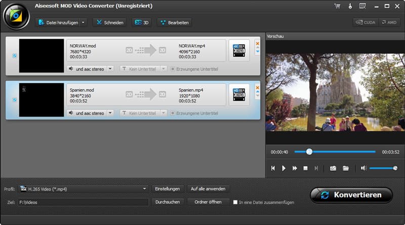Click the NORWAY.mp4 output file name

[x=192, y=46]
